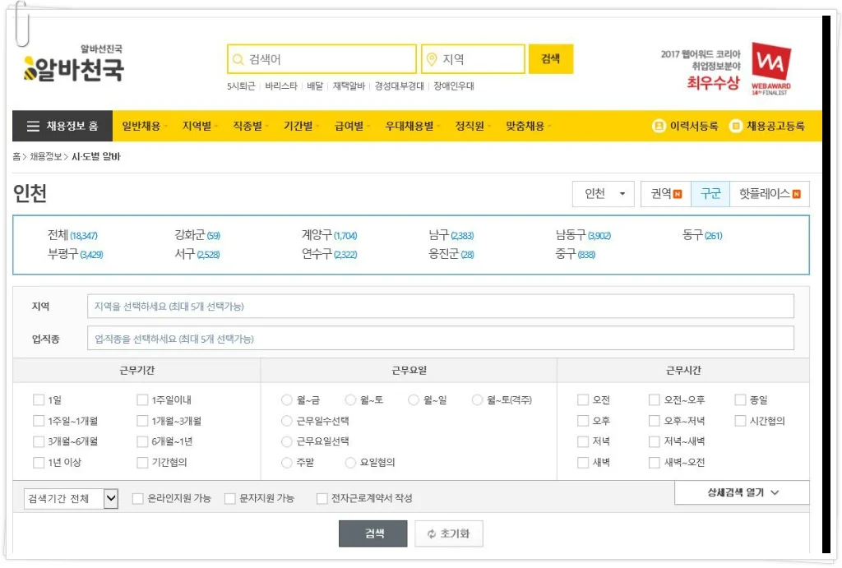Check the 1일 work period box
842x568 pixels.
(x=39, y=400)
